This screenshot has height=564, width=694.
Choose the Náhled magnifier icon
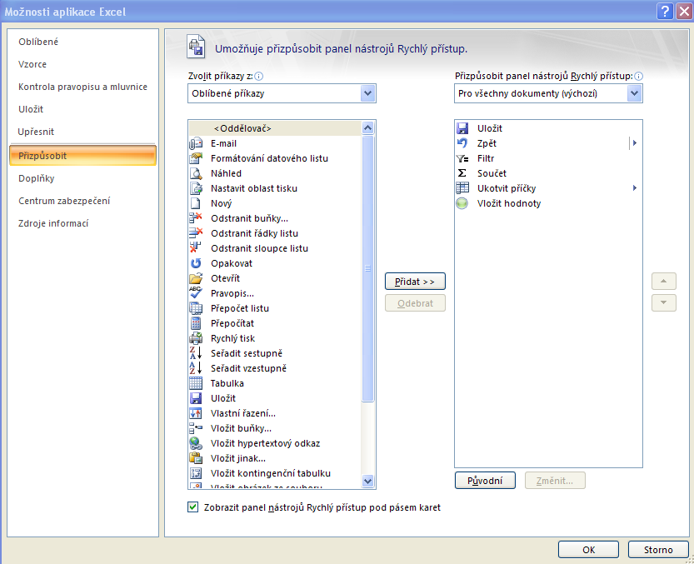(x=196, y=173)
